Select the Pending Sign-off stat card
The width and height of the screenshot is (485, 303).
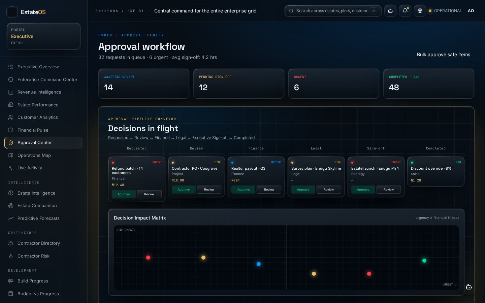[239, 84]
